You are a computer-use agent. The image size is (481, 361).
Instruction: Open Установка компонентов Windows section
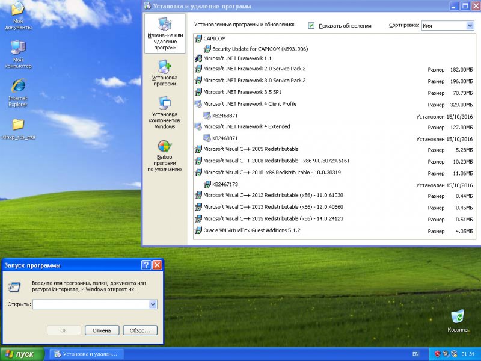click(165, 113)
